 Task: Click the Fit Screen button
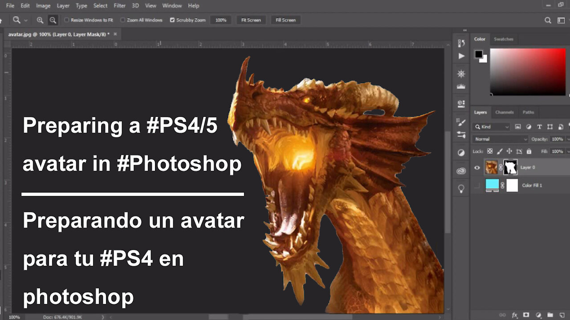pos(251,20)
